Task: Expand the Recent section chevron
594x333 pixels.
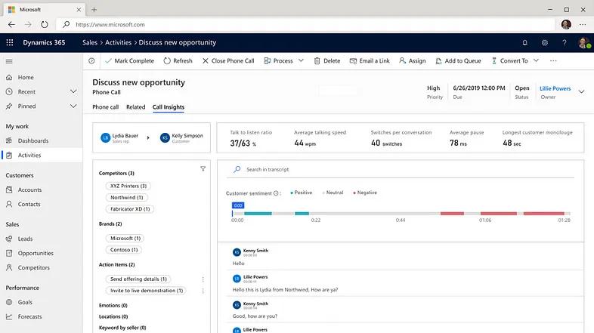Action: [73, 91]
